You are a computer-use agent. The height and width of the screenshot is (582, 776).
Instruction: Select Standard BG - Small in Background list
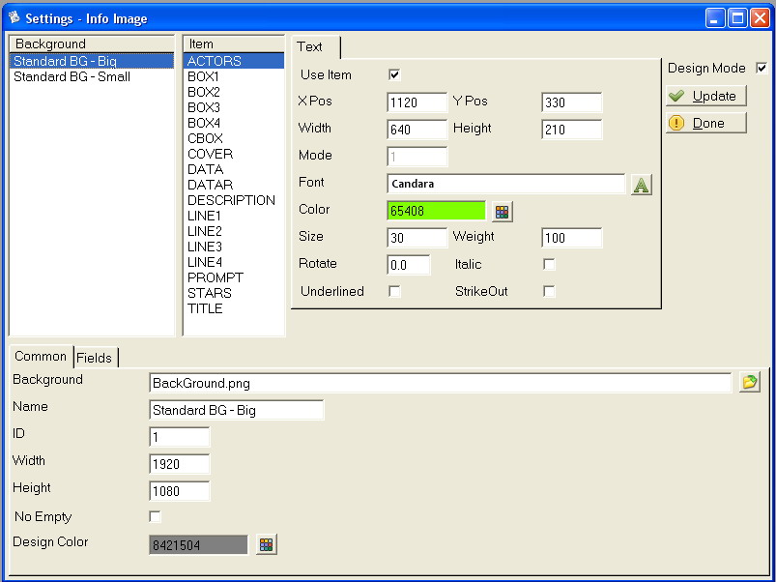click(x=92, y=76)
